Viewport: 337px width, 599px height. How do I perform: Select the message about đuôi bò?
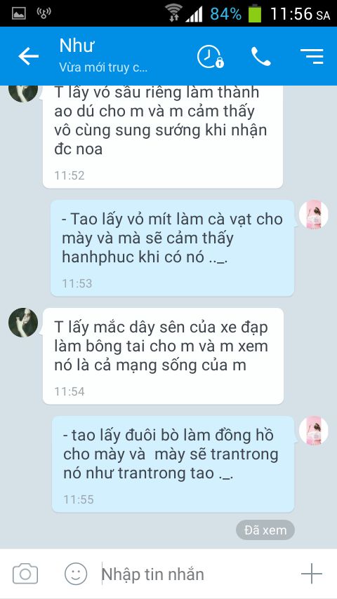pyautogui.click(x=173, y=464)
